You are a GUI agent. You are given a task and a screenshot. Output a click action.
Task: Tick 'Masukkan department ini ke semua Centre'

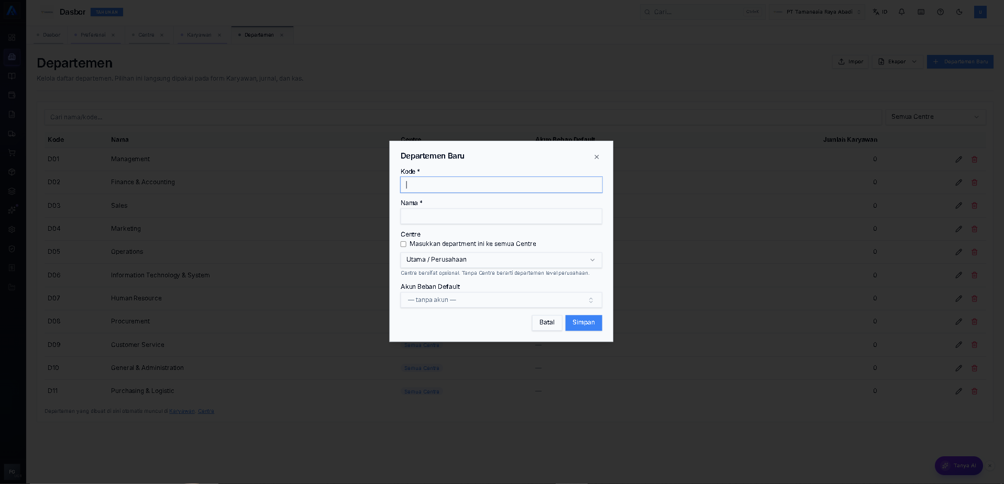[x=403, y=244]
